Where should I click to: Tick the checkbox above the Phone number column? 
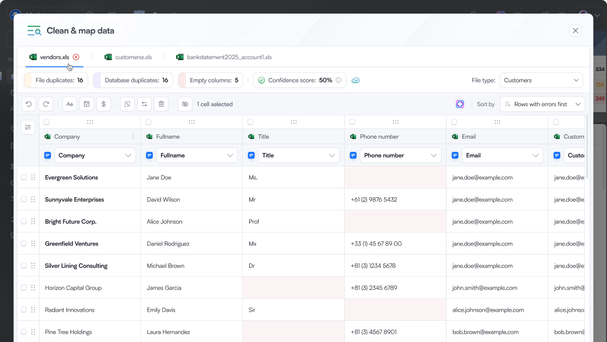tap(352, 122)
